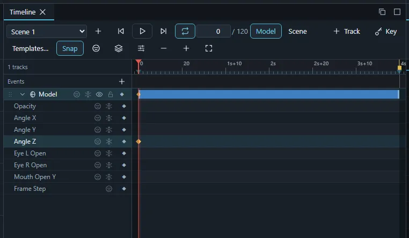
Task: Click the Eye R Open face icon
Action: [98, 165]
